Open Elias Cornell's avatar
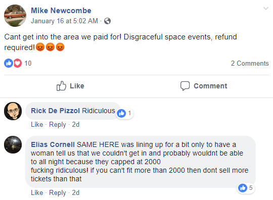This screenshot has height=200, width=273. pyautogui.click(x=13, y=144)
